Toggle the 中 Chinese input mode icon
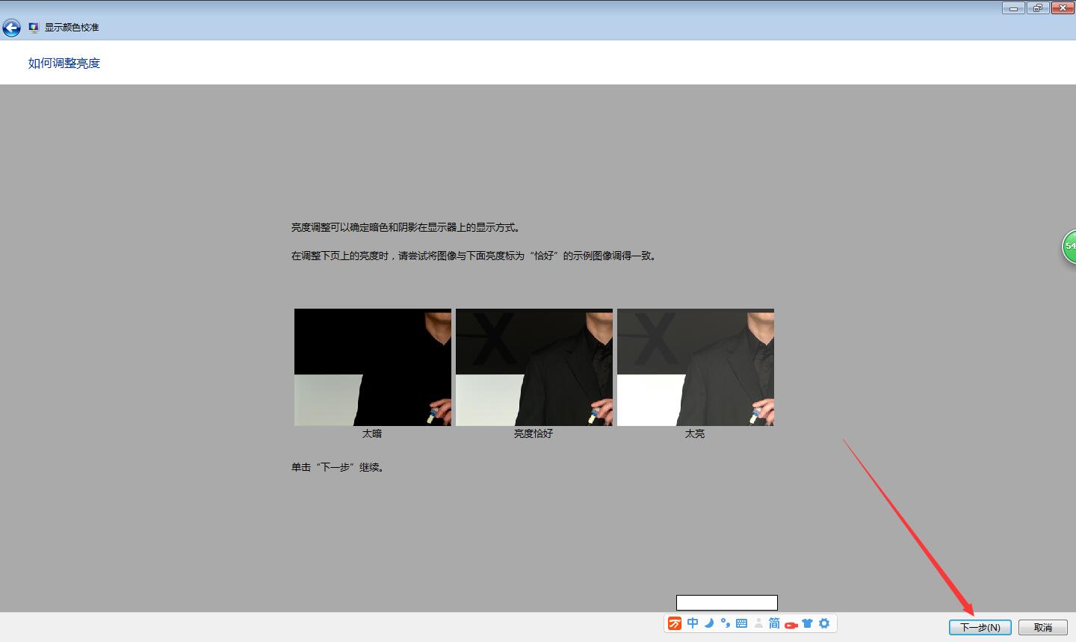Image resolution: width=1076 pixels, height=642 pixels. [693, 623]
